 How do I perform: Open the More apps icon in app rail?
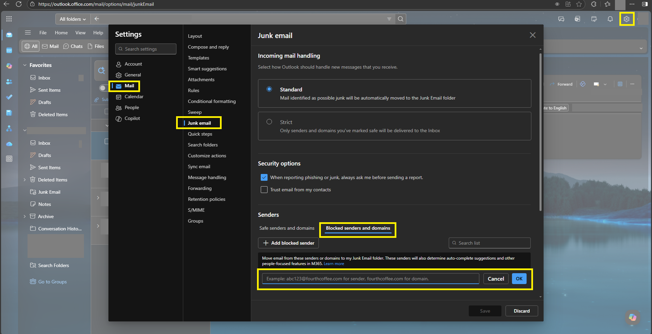pos(9,159)
